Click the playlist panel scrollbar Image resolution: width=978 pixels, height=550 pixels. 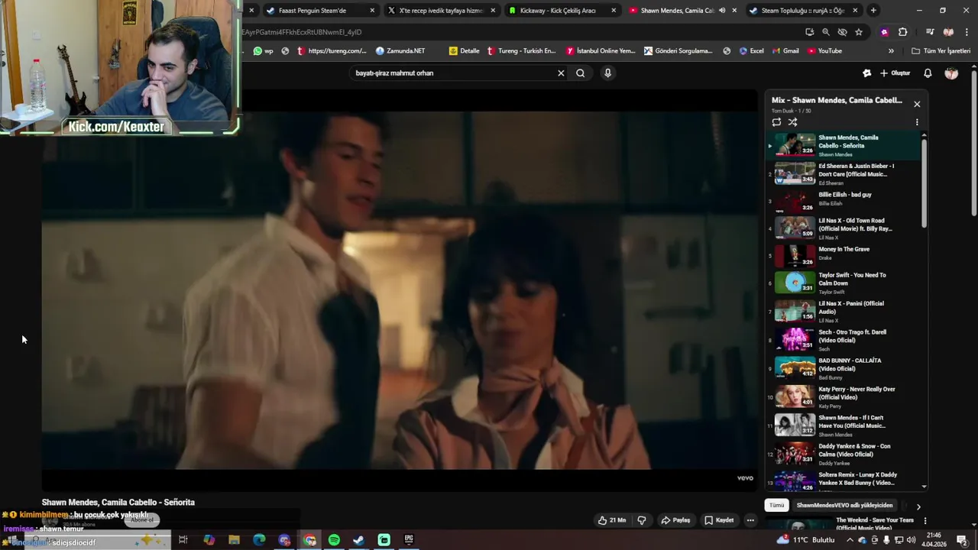925,183
